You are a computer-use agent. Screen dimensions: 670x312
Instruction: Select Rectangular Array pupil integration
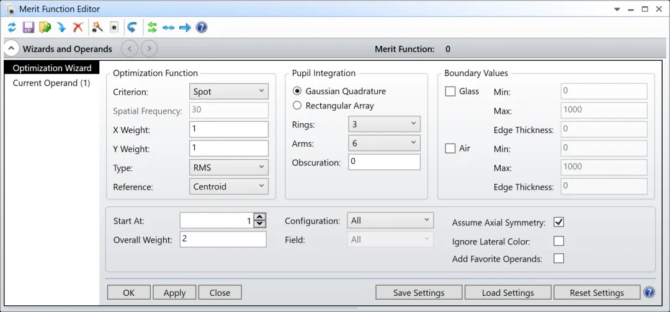point(297,106)
